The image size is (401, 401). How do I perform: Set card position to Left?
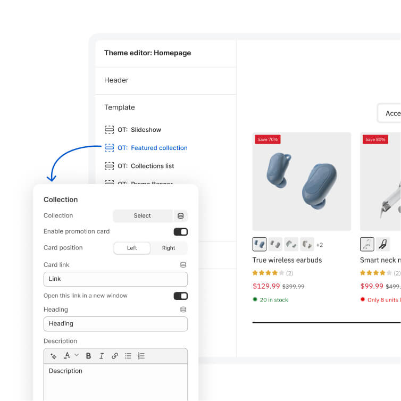132,248
